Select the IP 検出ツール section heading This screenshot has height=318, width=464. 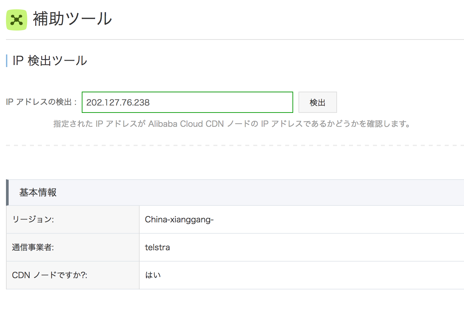coord(50,61)
